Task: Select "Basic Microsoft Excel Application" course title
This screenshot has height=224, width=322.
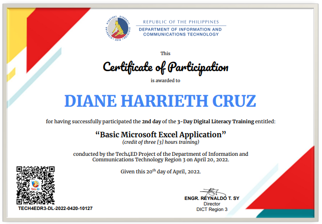Action: [x=161, y=135]
